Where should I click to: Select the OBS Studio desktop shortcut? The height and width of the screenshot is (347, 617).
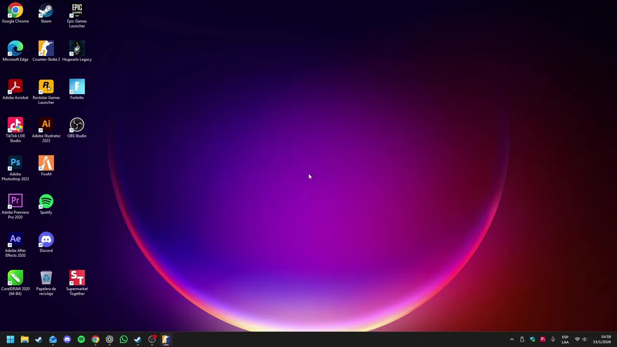tap(77, 128)
